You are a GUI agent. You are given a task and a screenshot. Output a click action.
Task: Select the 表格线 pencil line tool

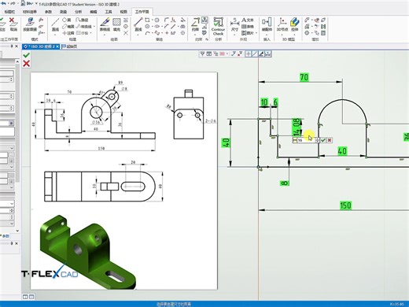click(x=105, y=25)
